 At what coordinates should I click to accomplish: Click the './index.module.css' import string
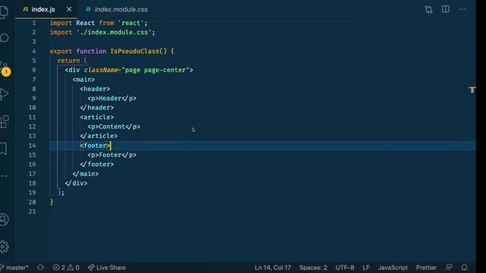coord(114,32)
